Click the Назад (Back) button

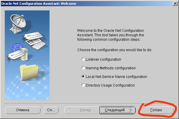(82, 110)
